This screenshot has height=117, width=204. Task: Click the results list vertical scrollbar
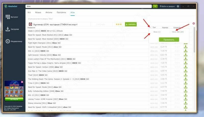pyautogui.click(x=194, y=40)
